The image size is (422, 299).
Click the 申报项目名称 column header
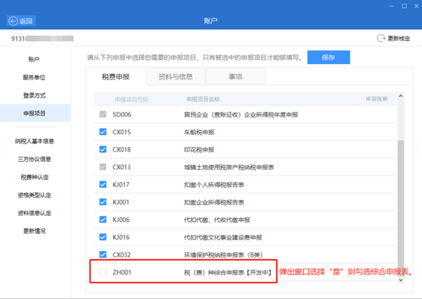click(203, 99)
